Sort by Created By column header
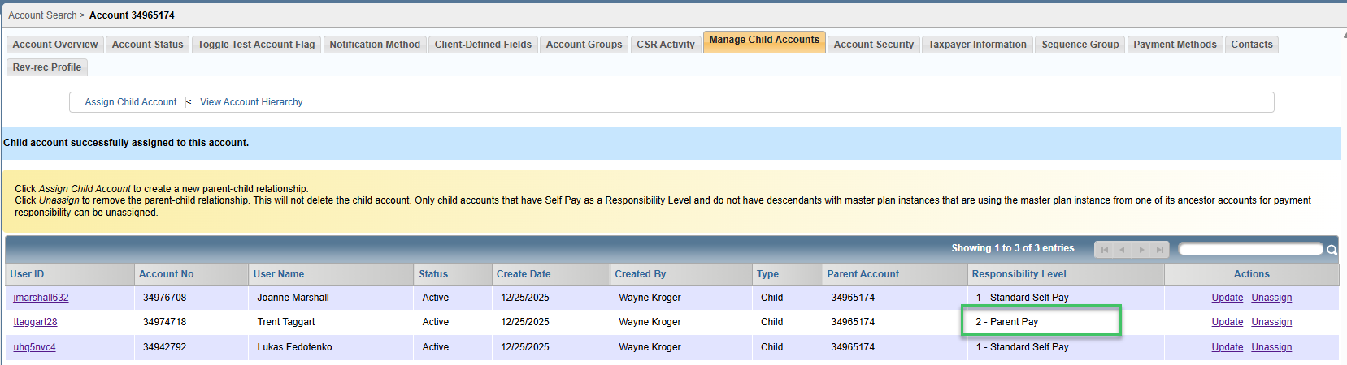Screen dimensions: 1347x365 pos(681,274)
